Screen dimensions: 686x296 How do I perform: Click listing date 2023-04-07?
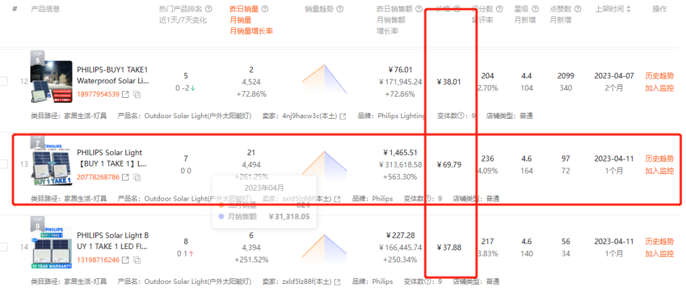click(614, 76)
